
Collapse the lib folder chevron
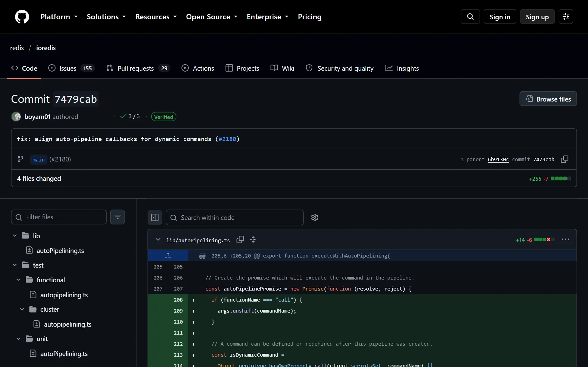click(15, 235)
